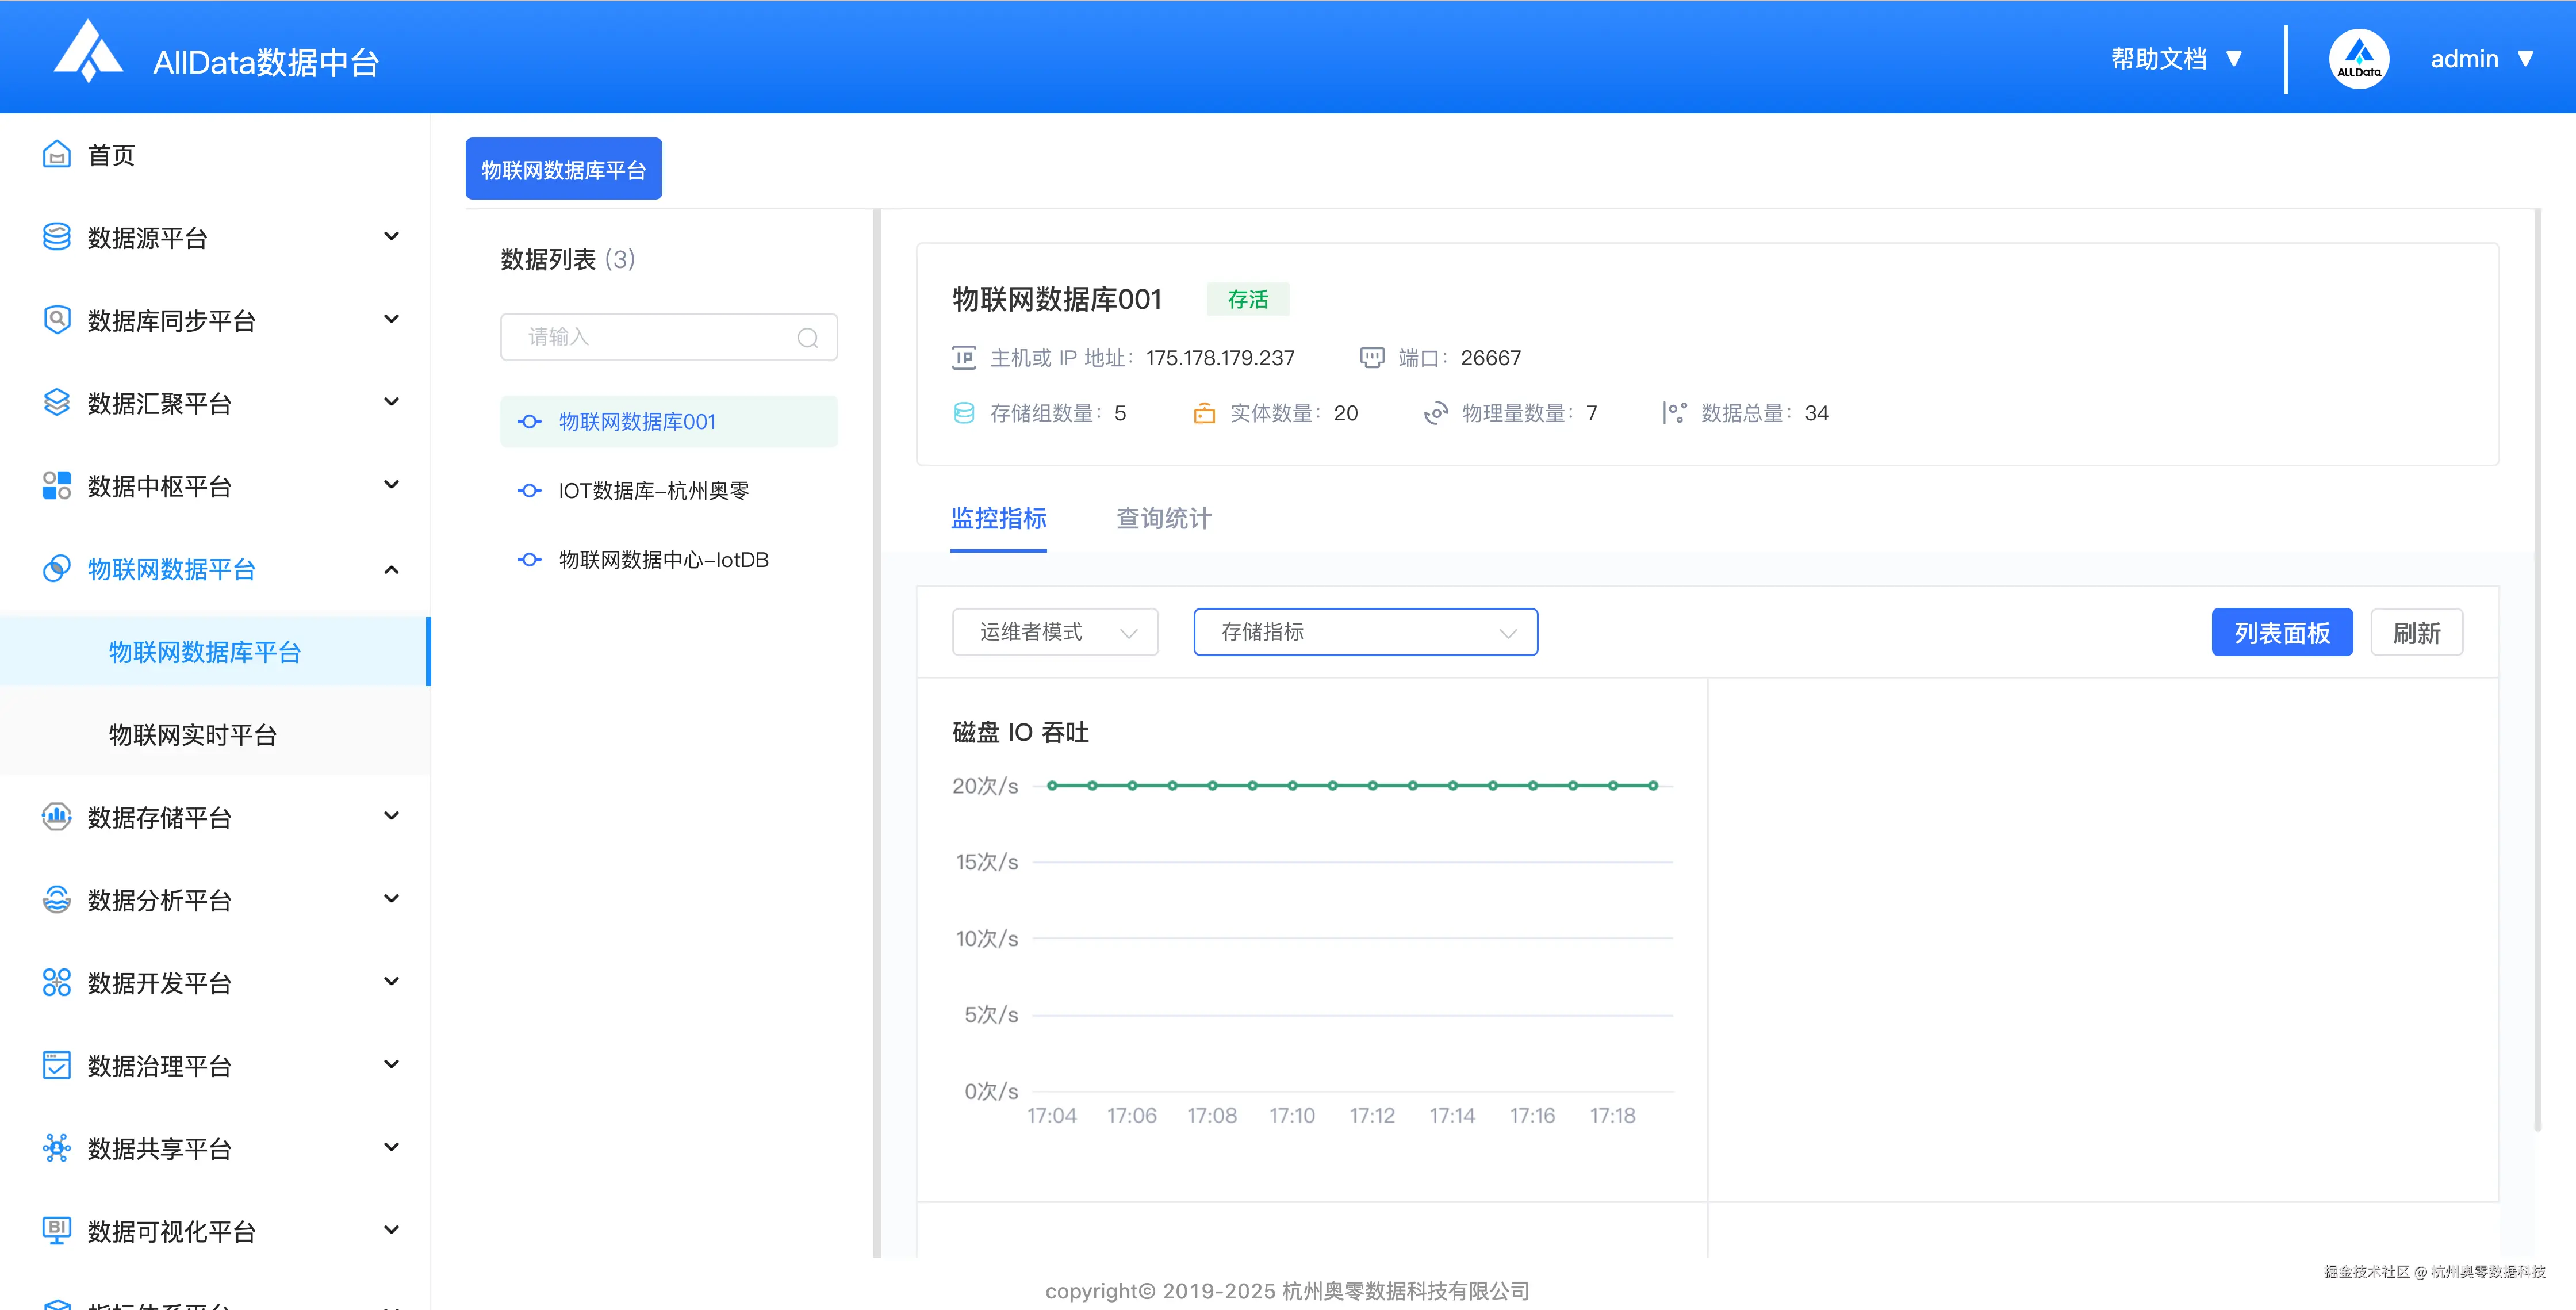Switch to the 查询统计 tab
This screenshot has height=1310, width=2576.
[1163, 518]
